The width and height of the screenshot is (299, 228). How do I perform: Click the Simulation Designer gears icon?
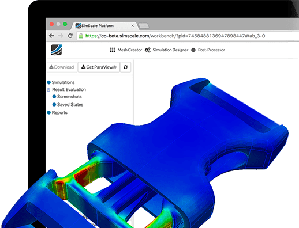coord(148,50)
